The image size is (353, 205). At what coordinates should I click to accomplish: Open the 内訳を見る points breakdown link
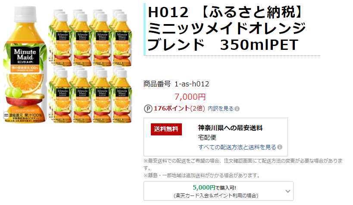(221, 109)
